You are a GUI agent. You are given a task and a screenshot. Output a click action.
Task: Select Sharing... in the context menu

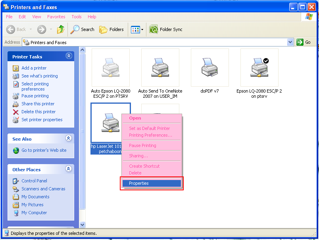(x=138, y=156)
